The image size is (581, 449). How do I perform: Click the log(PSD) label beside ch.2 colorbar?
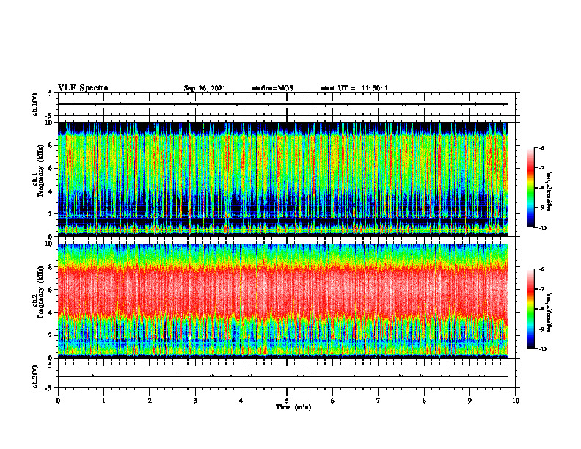[x=550, y=312]
